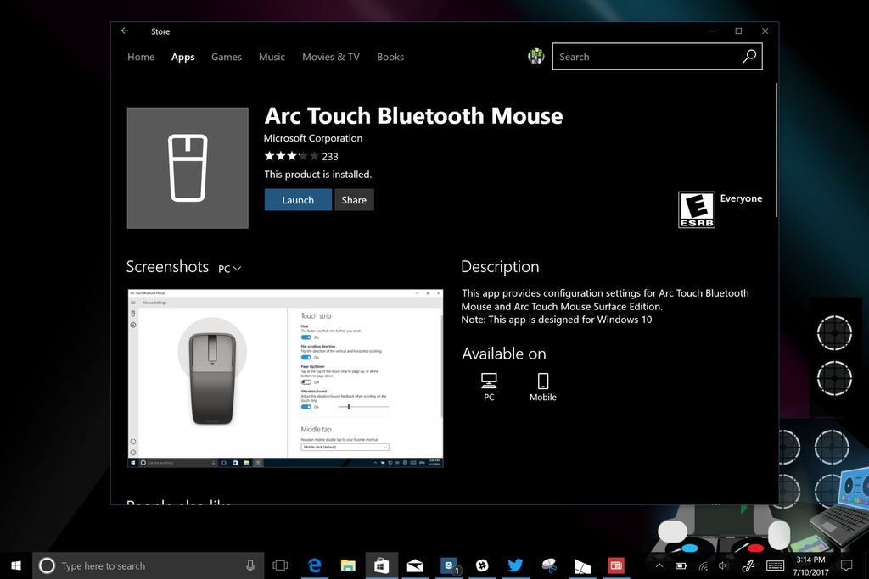The image size is (869, 579).
Task: Show hidden icons in the system tray
Action: coord(659,565)
